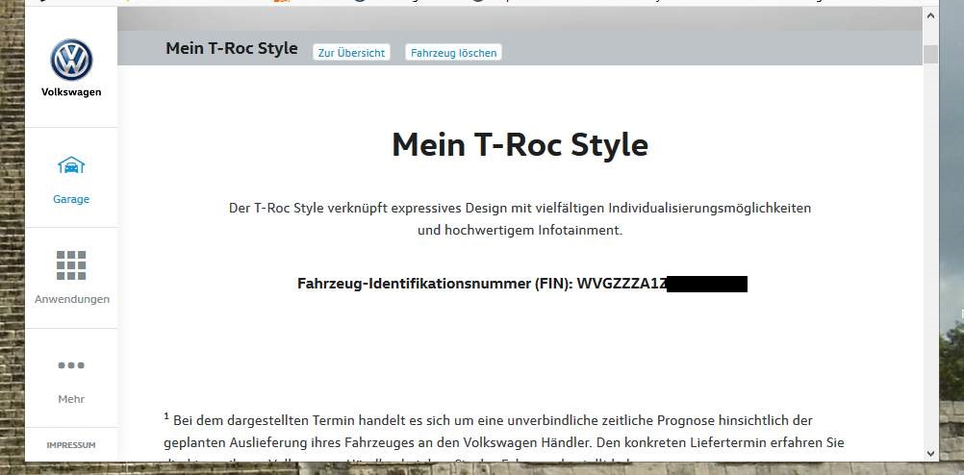Click the footnote line 'geplanten Auslieferung ihres Fahrzeuges'
The height and width of the screenshot is (475, 964).
[x=504, y=442]
